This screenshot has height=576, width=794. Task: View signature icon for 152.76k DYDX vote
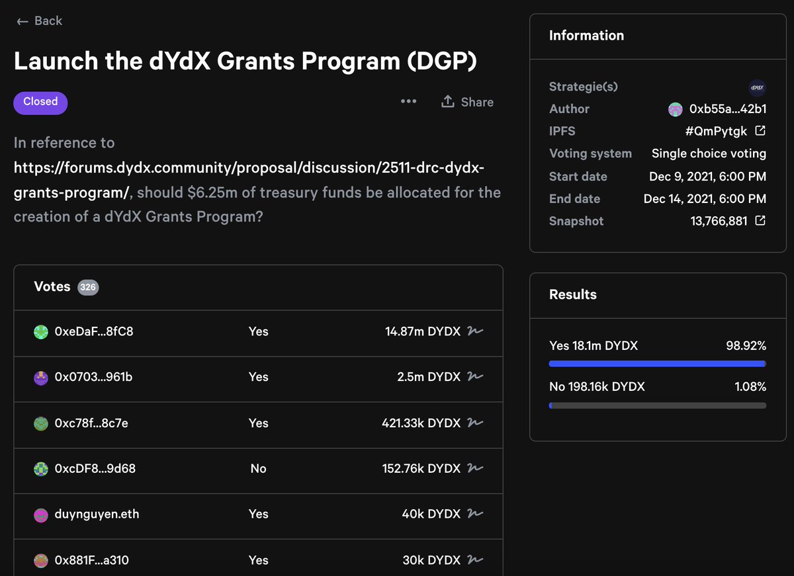pos(475,468)
